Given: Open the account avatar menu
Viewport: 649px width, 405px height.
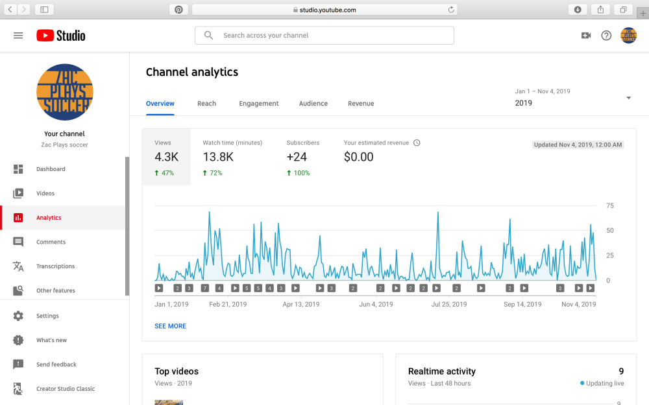Looking at the screenshot, I should pos(628,36).
